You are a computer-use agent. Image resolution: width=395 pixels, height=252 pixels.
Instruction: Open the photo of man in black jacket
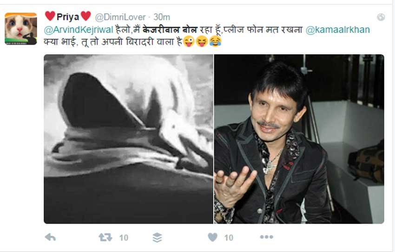pyautogui.click(x=299, y=139)
